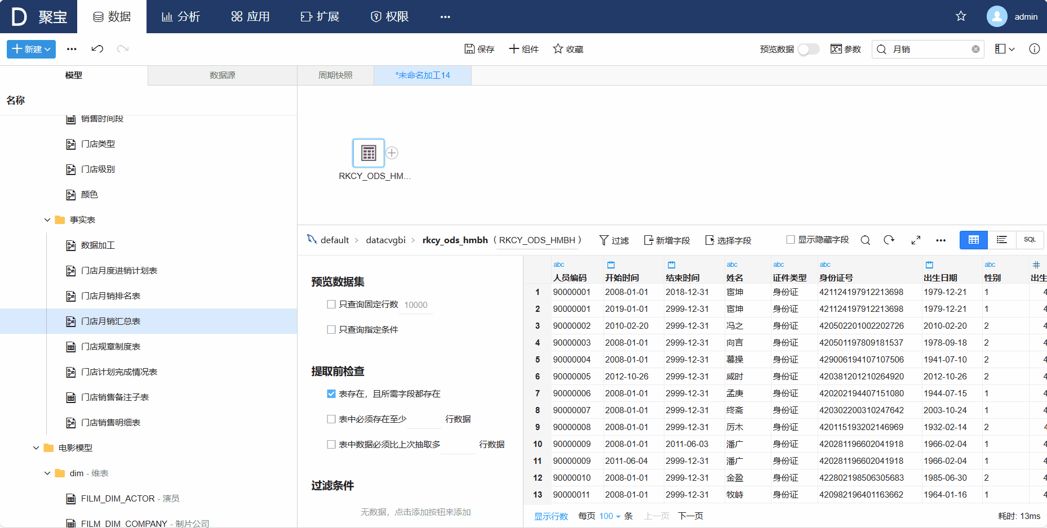
Task: Toggle the 预览数据 switch
Action: click(x=809, y=49)
